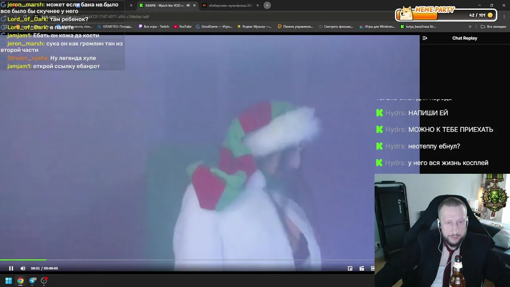Click Lord_of_Dark name on 'Там ребенок?'

tap(27, 19)
